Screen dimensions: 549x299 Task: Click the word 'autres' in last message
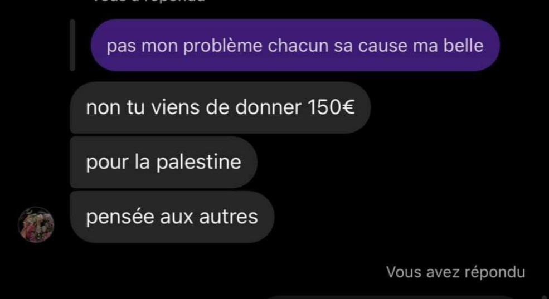click(x=229, y=217)
